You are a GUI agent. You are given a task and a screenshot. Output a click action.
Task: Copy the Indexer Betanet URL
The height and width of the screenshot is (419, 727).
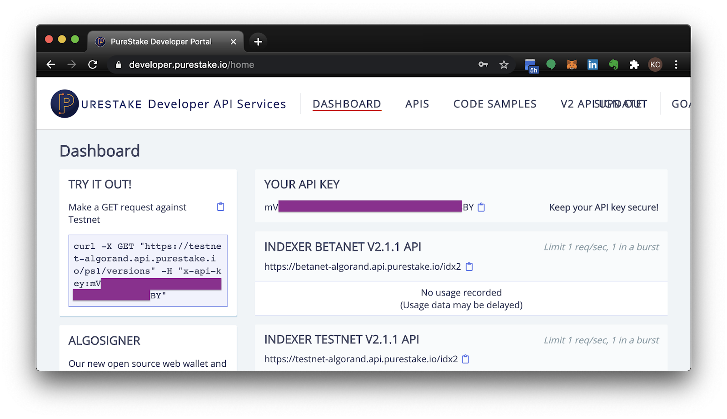[470, 266]
